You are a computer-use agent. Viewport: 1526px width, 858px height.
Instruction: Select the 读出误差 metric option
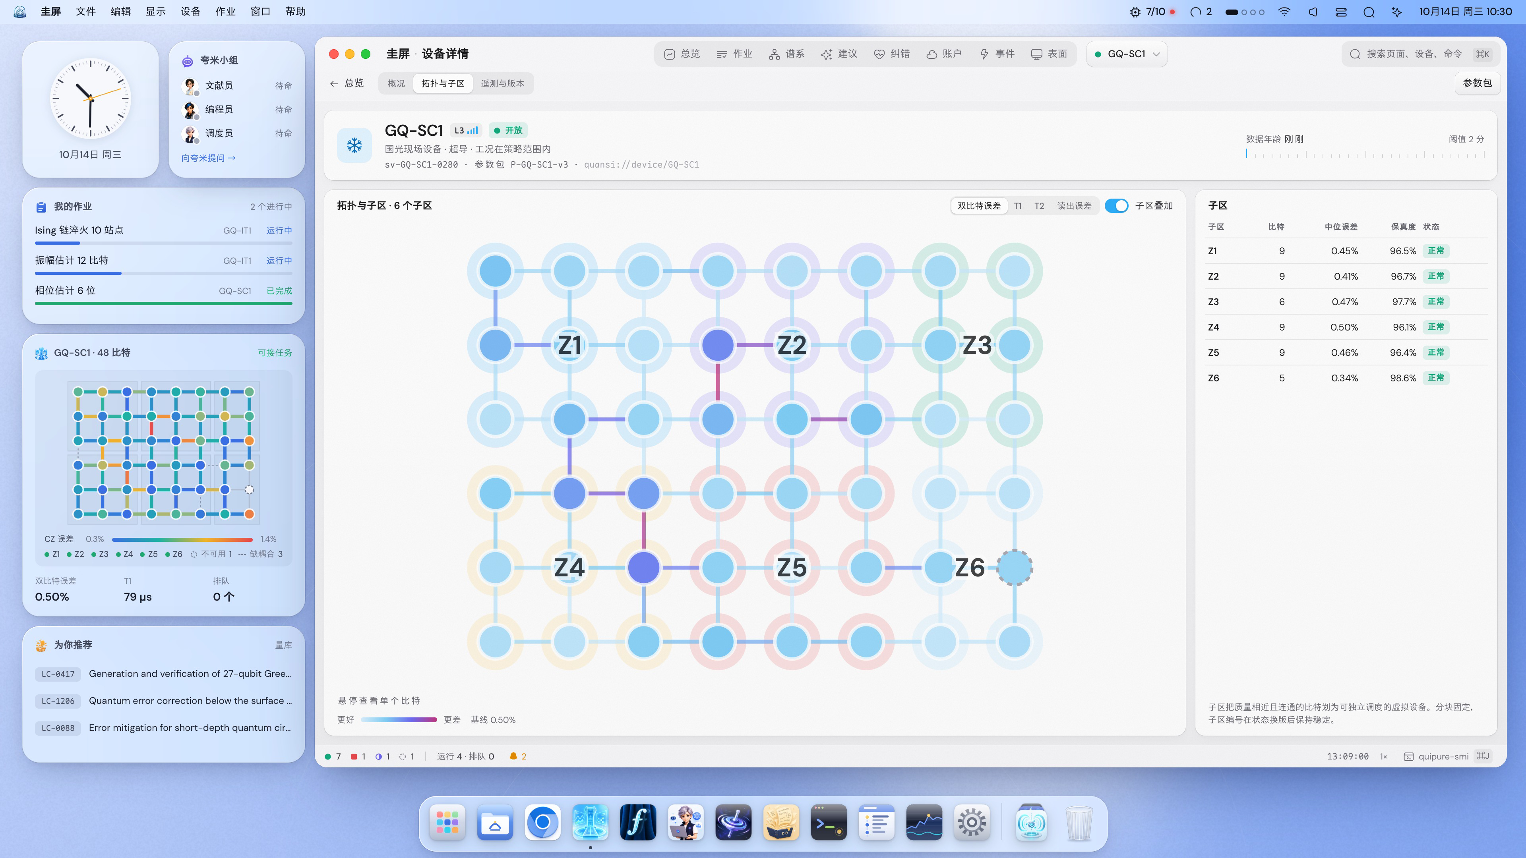click(1074, 205)
